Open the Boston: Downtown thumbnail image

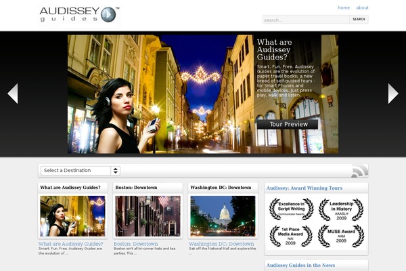pyautogui.click(x=148, y=216)
